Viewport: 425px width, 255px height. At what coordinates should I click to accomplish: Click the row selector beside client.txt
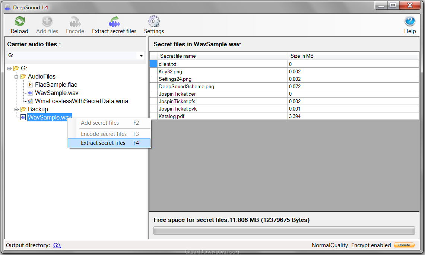coord(153,64)
